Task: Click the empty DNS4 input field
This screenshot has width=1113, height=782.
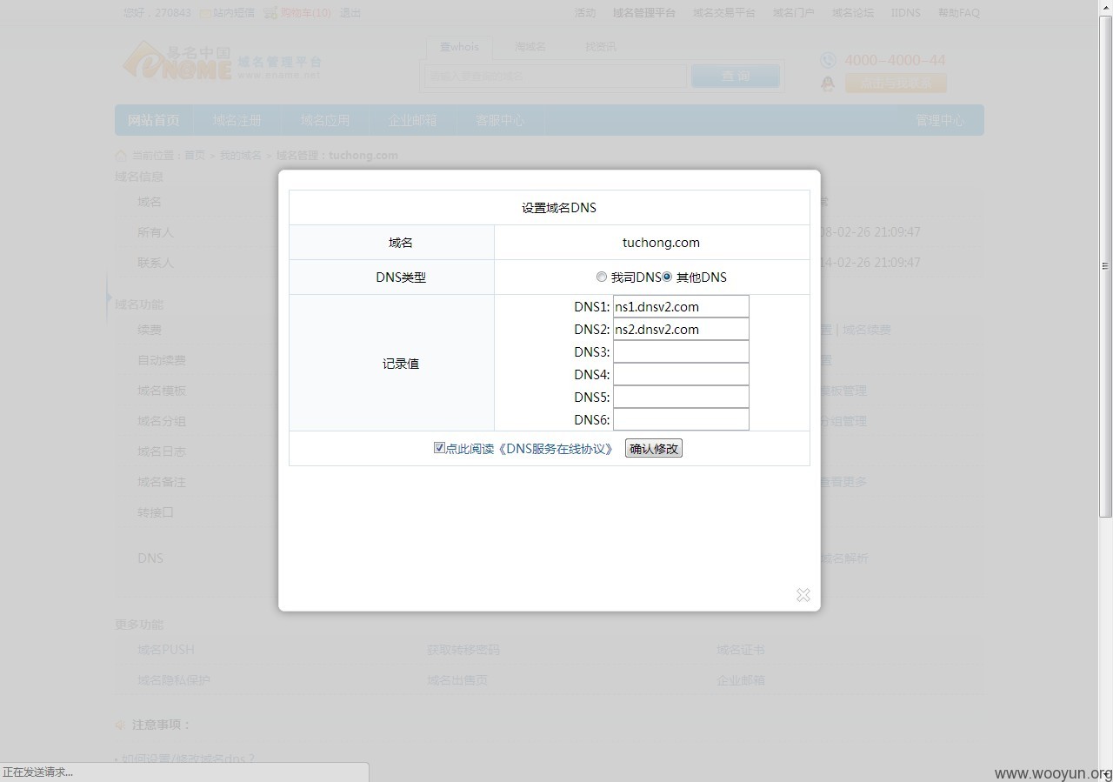Action: click(x=681, y=374)
